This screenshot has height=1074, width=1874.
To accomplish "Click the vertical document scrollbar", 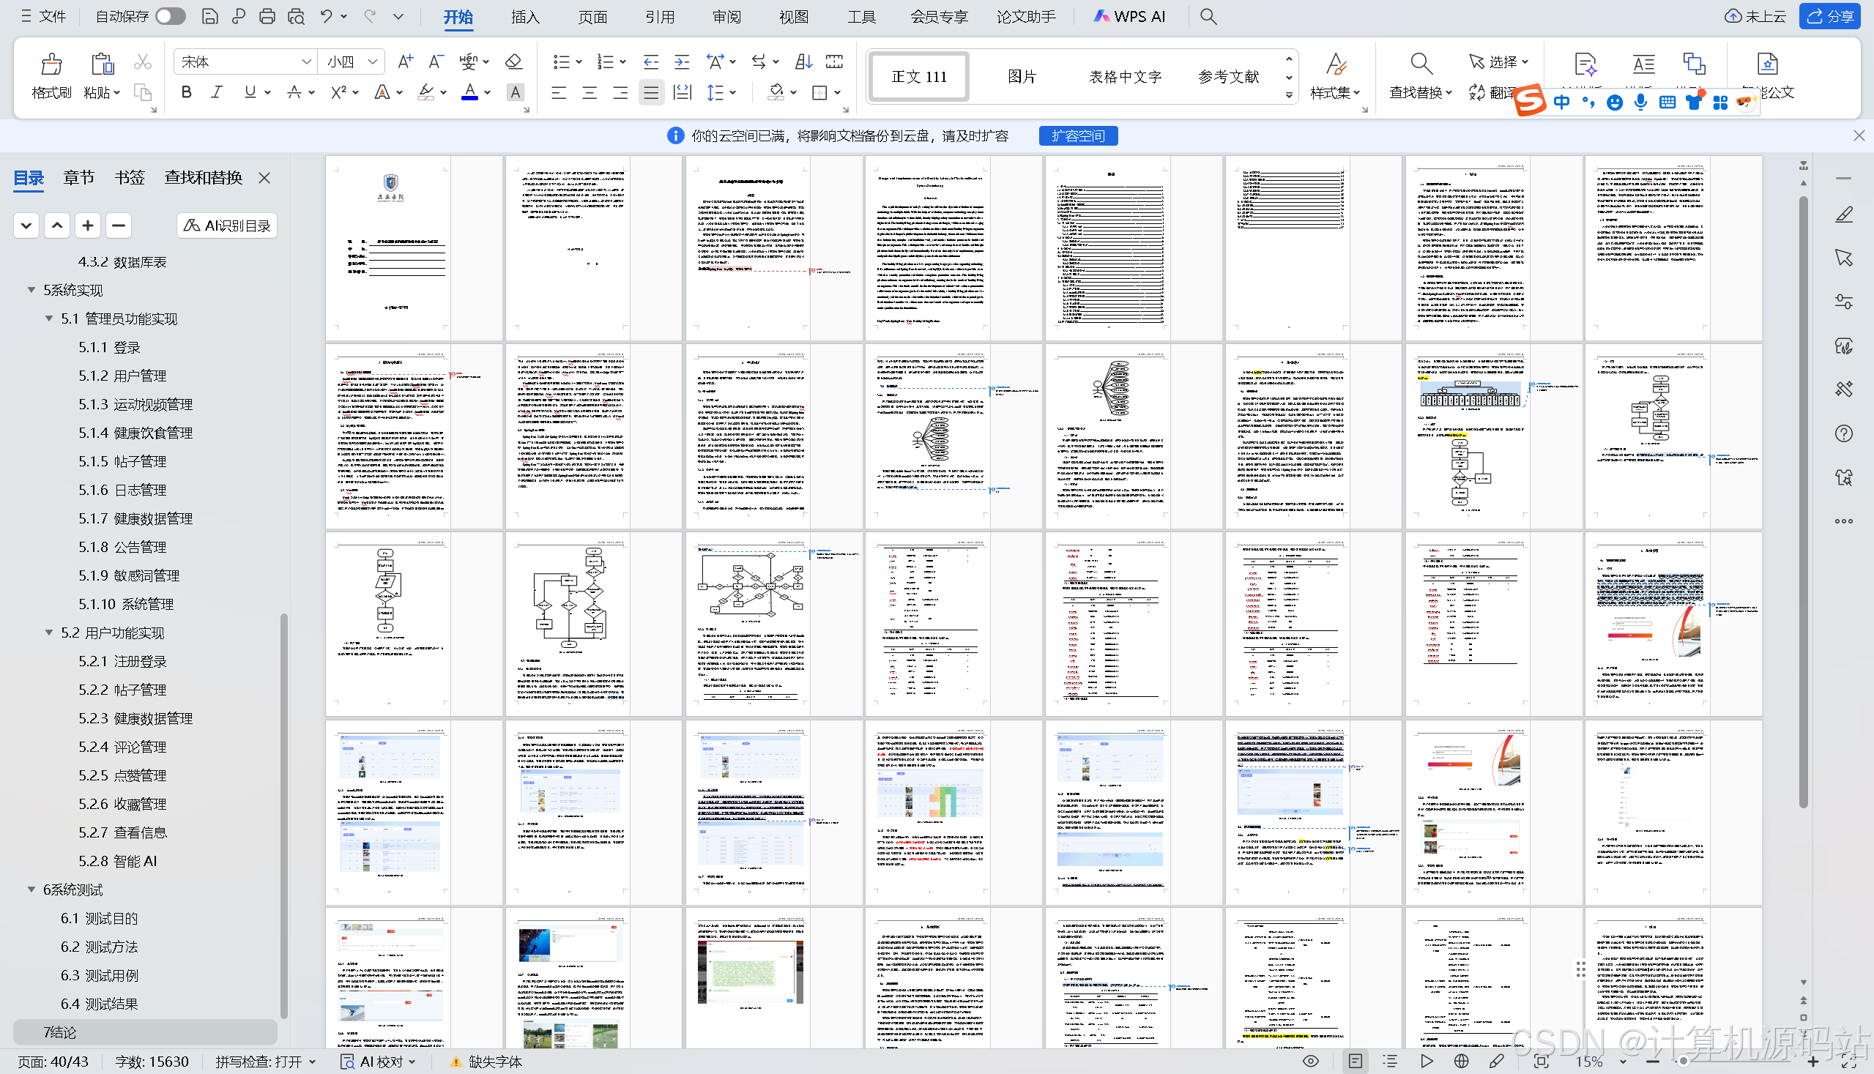I will (x=1803, y=501).
